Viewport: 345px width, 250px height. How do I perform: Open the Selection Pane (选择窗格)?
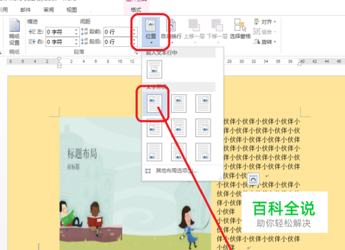coord(240,30)
